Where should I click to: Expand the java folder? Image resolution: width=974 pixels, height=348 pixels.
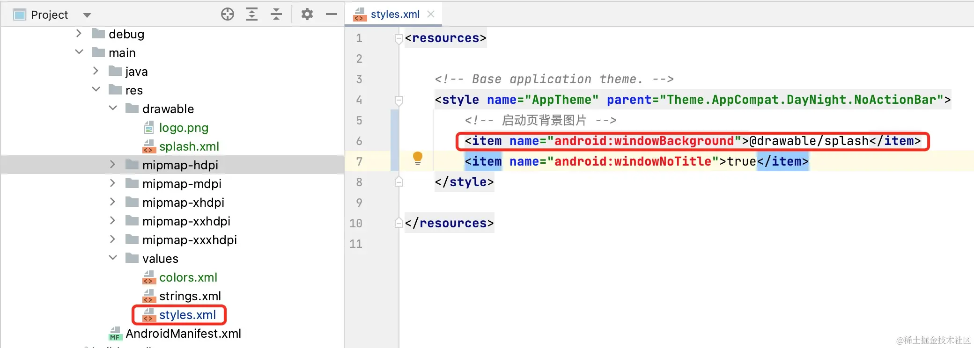coord(96,71)
